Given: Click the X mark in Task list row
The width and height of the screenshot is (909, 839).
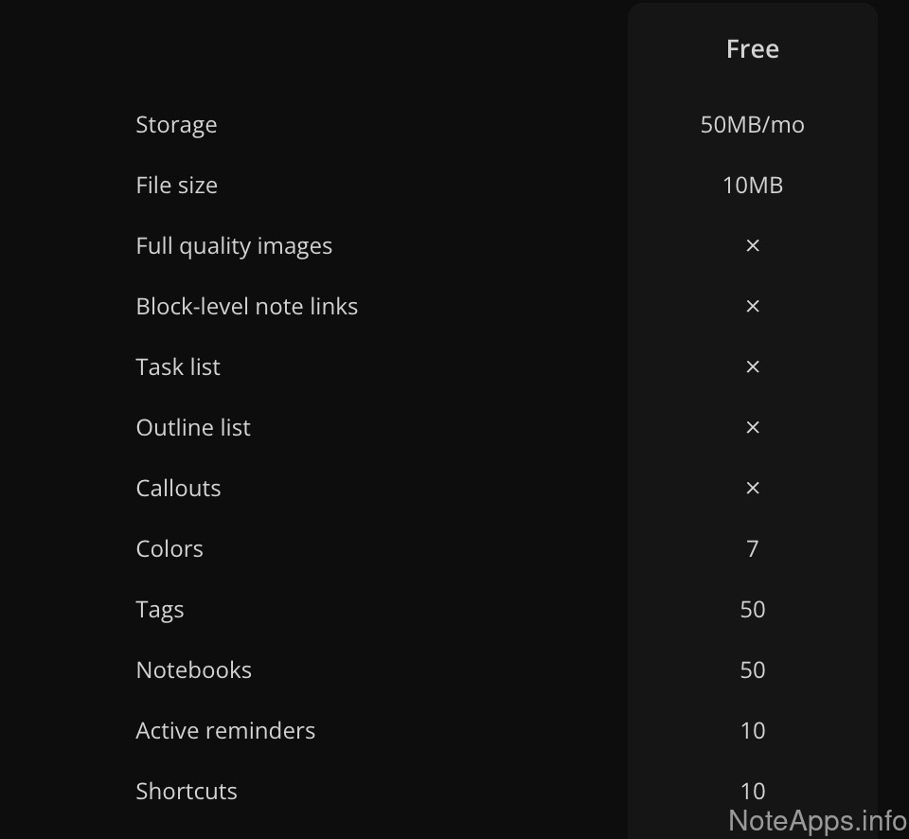Looking at the screenshot, I should [753, 367].
